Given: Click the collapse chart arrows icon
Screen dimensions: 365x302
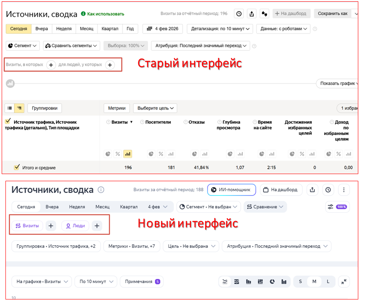Looking at the screenshot, I should tap(344, 281).
